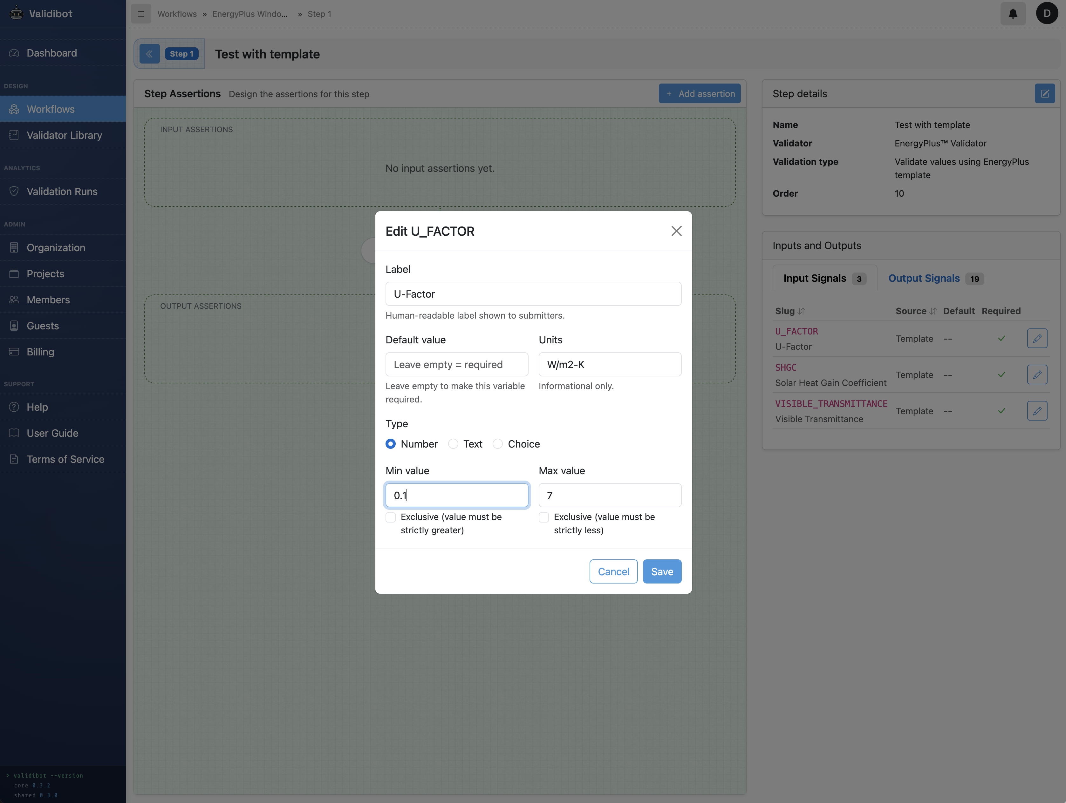Viewport: 1066px width, 803px height.
Task: Enable Exclusive strictly greater for Min value
Action: pyautogui.click(x=390, y=517)
